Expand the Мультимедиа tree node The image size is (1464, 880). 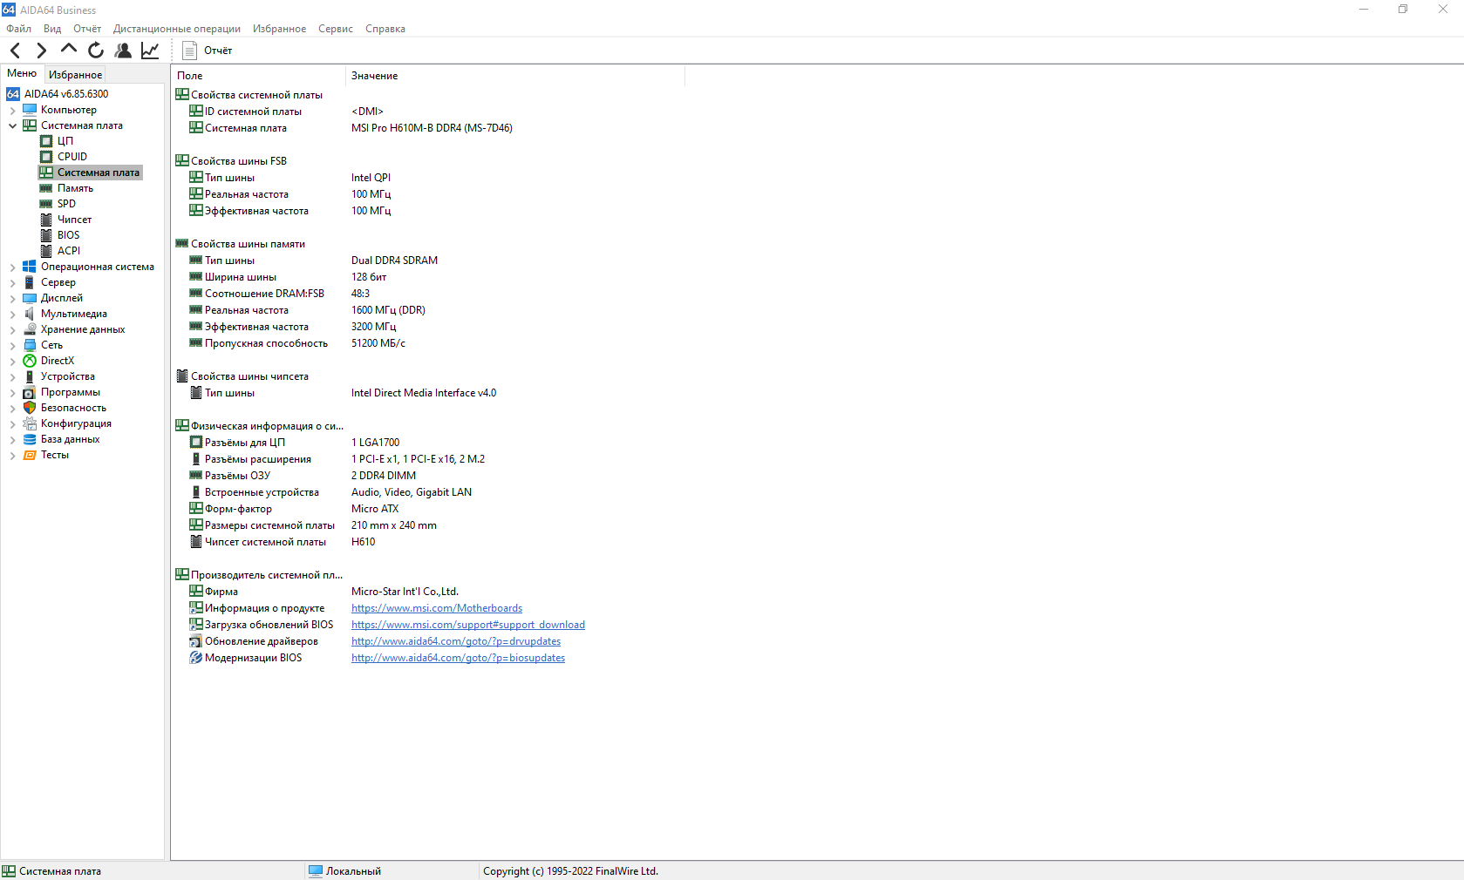tap(12, 314)
